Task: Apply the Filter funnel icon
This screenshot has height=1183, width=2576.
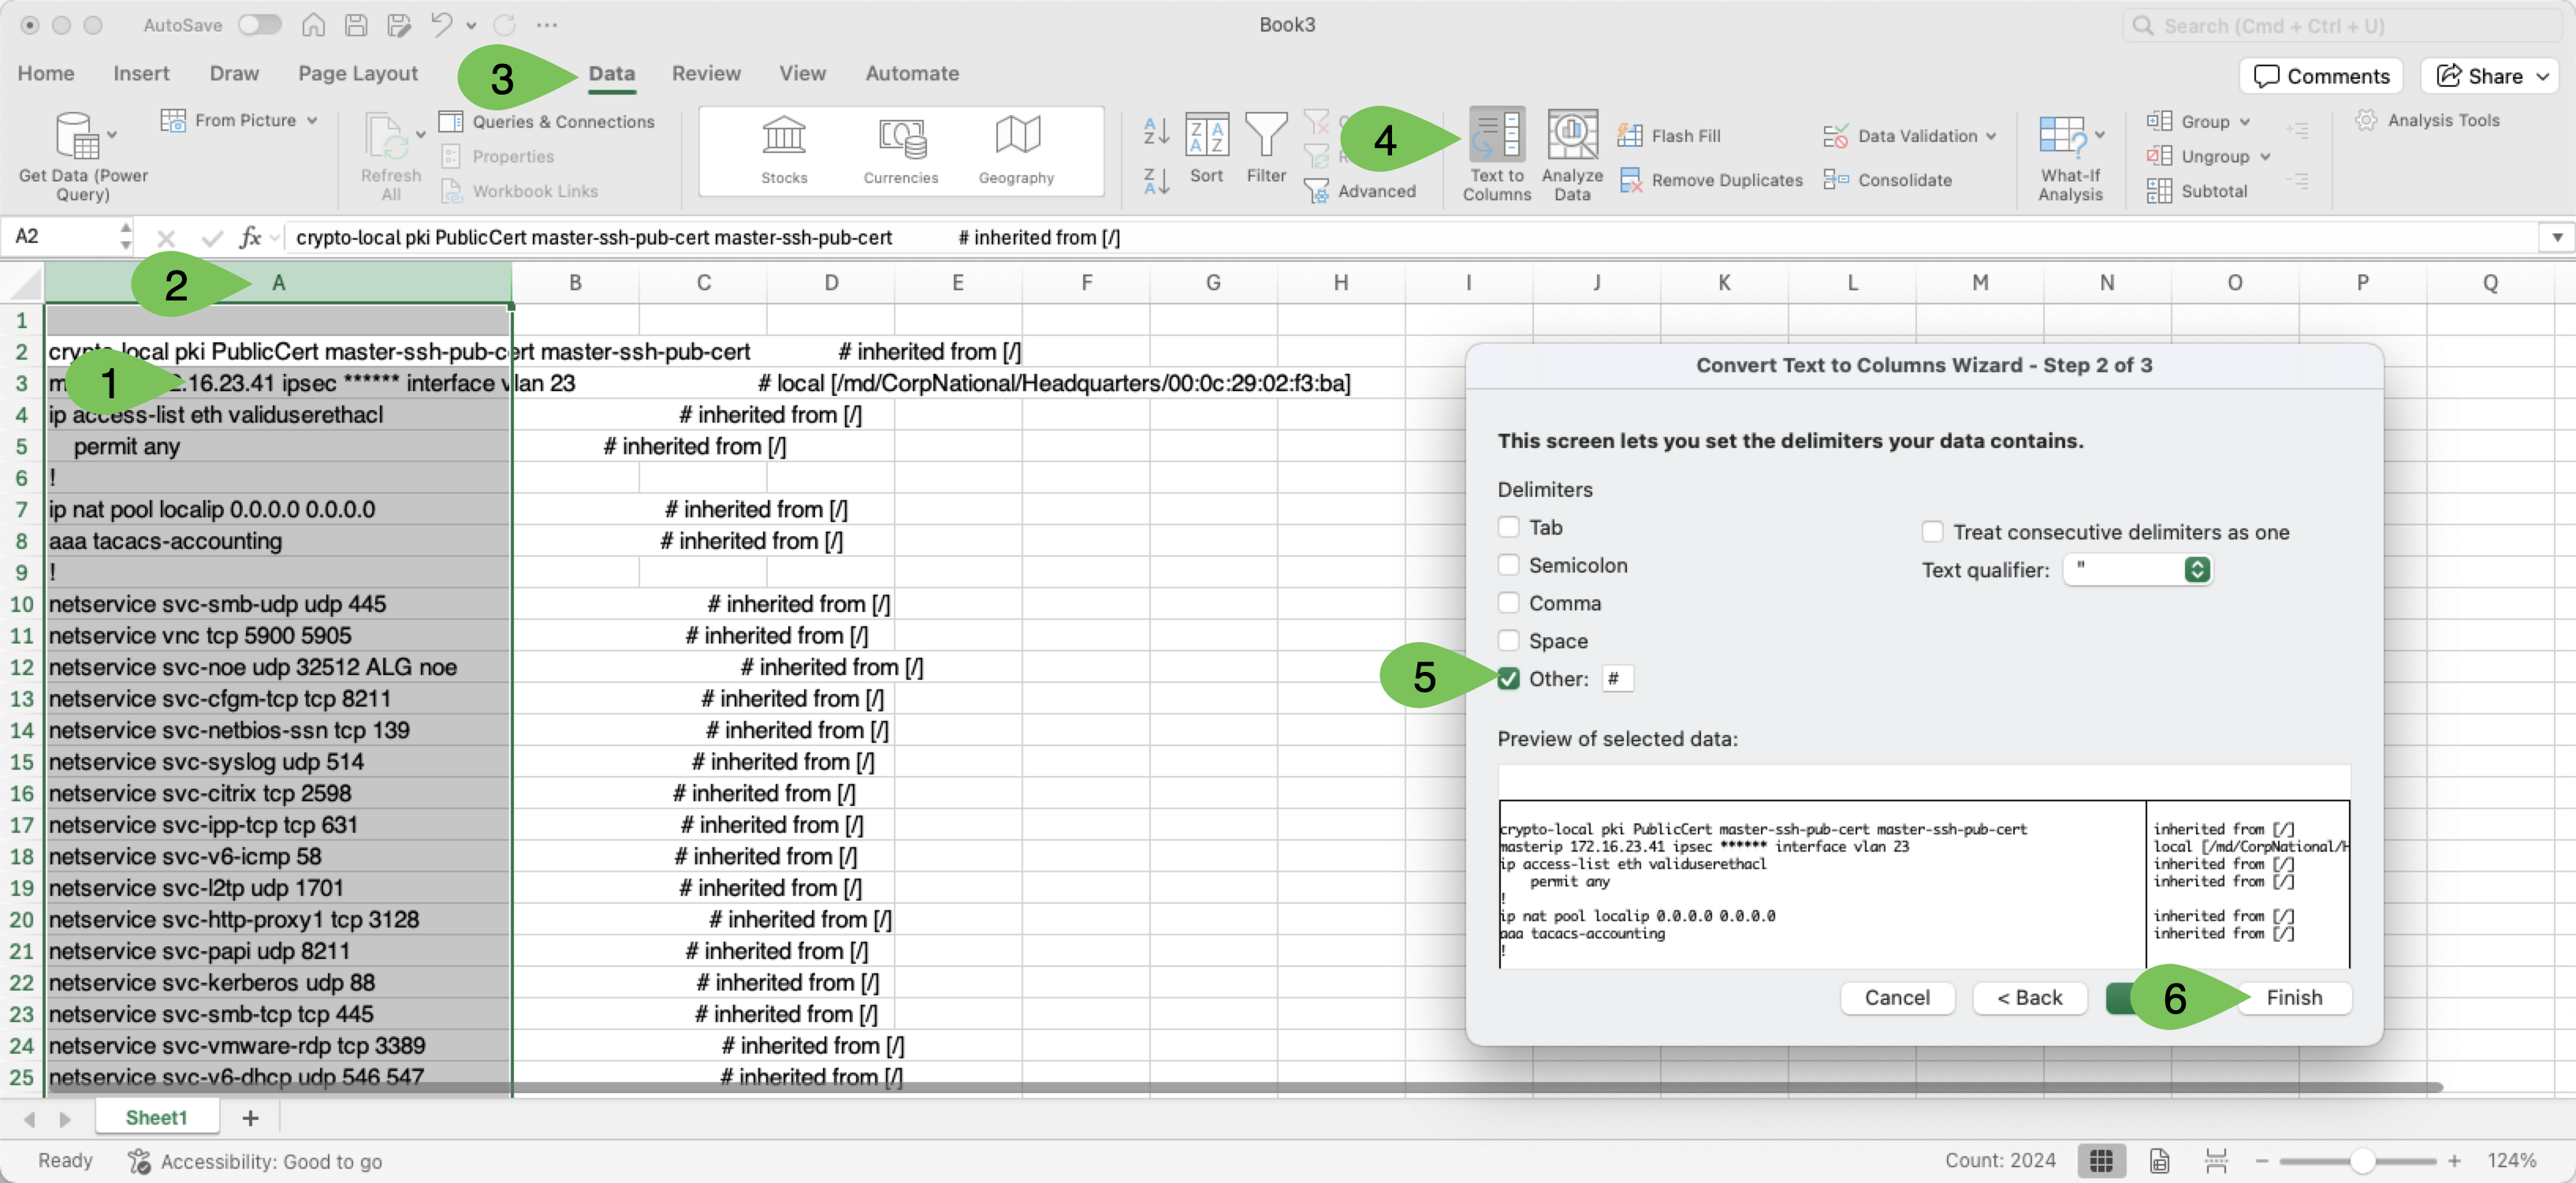Action: 1266,134
